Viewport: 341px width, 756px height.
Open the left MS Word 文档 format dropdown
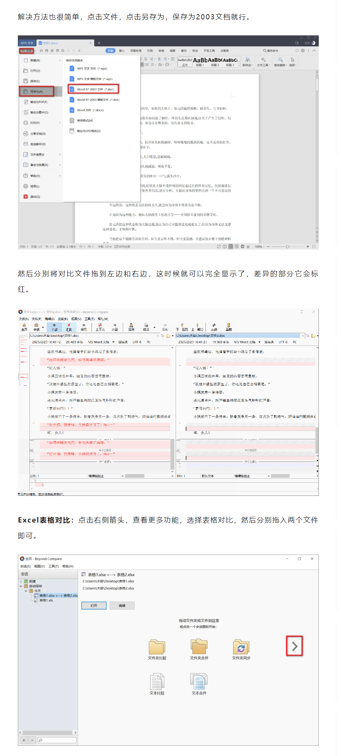pos(113,342)
